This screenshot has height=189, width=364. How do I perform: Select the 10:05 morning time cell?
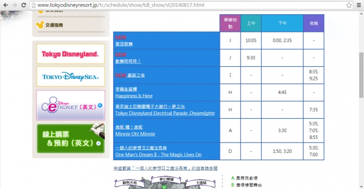(x=251, y=40)
